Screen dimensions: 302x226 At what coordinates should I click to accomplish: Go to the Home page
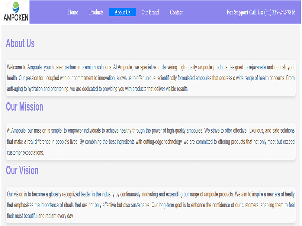(73, 12)
